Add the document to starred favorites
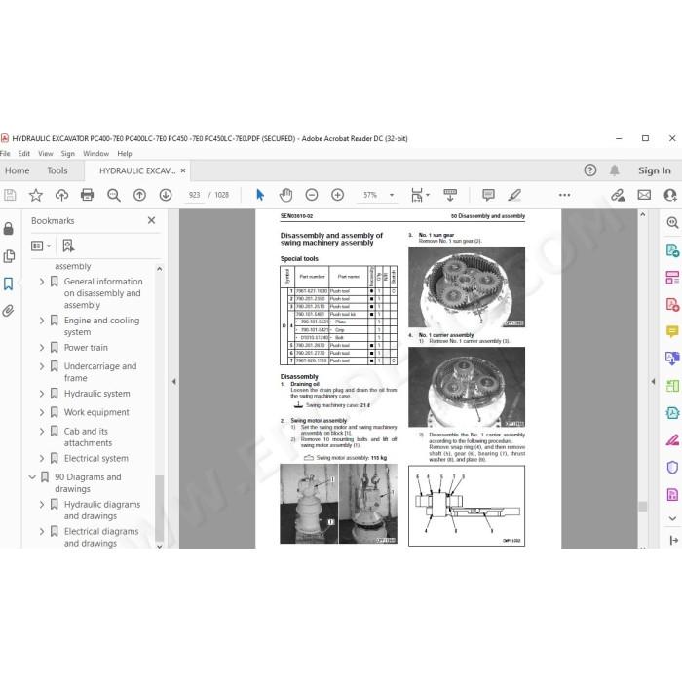Image resolution: width=682 pixels, height=682 pixels. pos(35,195)
